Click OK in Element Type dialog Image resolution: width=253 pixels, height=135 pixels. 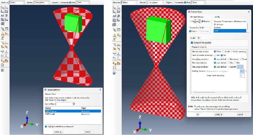pos(198,114)
